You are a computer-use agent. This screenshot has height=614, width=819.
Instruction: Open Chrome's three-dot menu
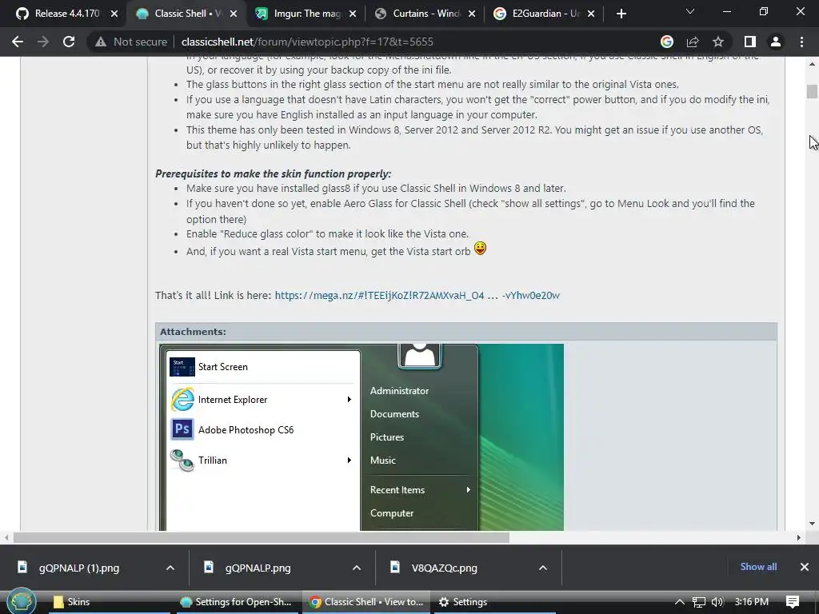(x=801, y=42)
